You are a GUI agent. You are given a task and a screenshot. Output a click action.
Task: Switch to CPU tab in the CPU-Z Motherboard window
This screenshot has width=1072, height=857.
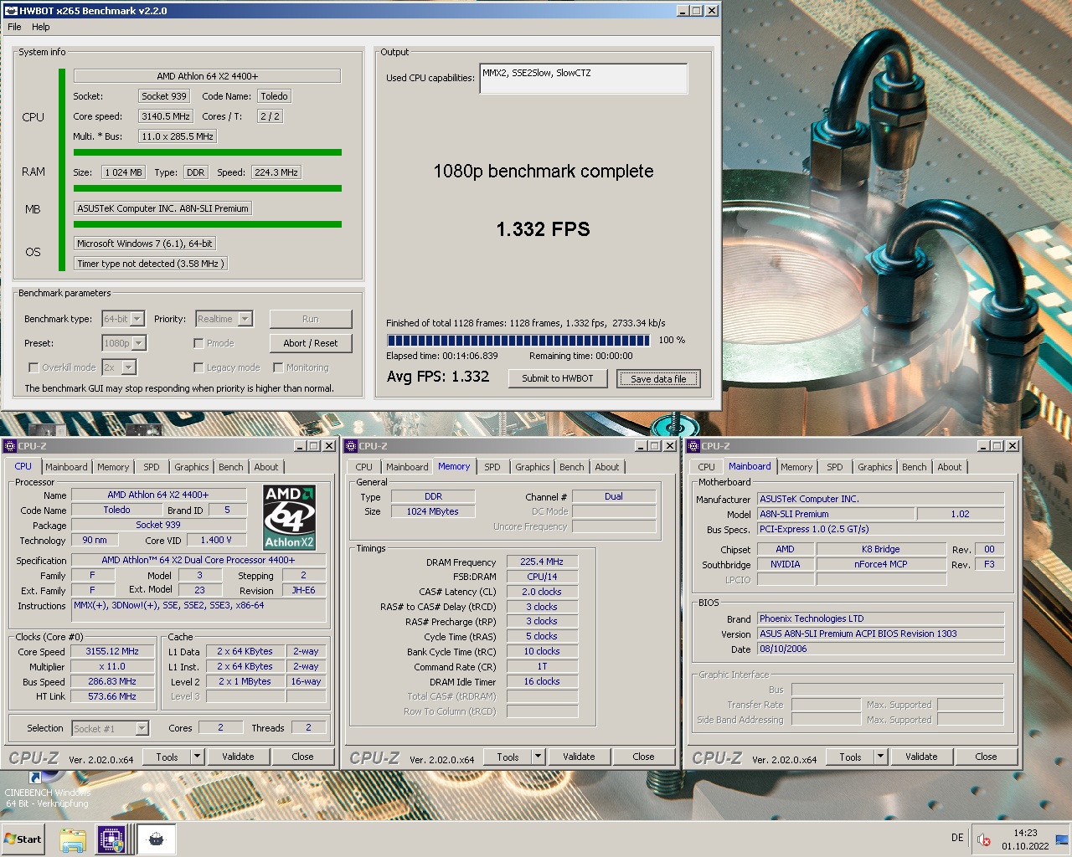point(707,467)
